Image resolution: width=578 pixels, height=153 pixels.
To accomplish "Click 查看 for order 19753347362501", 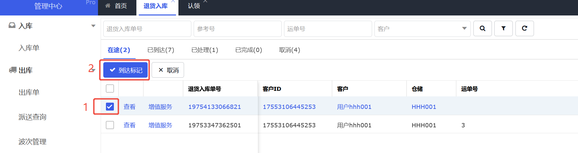I will [129, 125].
